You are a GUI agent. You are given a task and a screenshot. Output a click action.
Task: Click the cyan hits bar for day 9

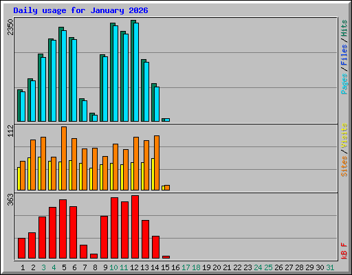pyautogui.click(x=105, y=89)
